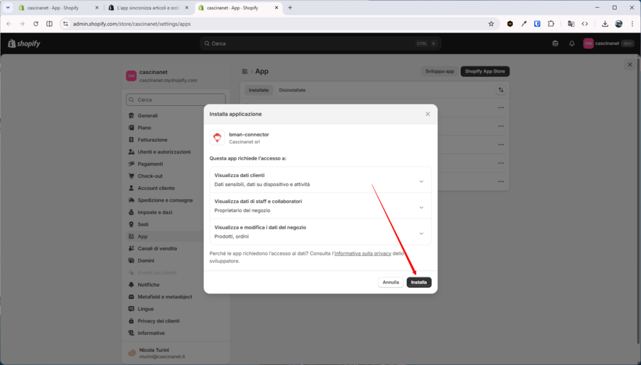
Task: Click the Installa button
Action: coord(419,282)
